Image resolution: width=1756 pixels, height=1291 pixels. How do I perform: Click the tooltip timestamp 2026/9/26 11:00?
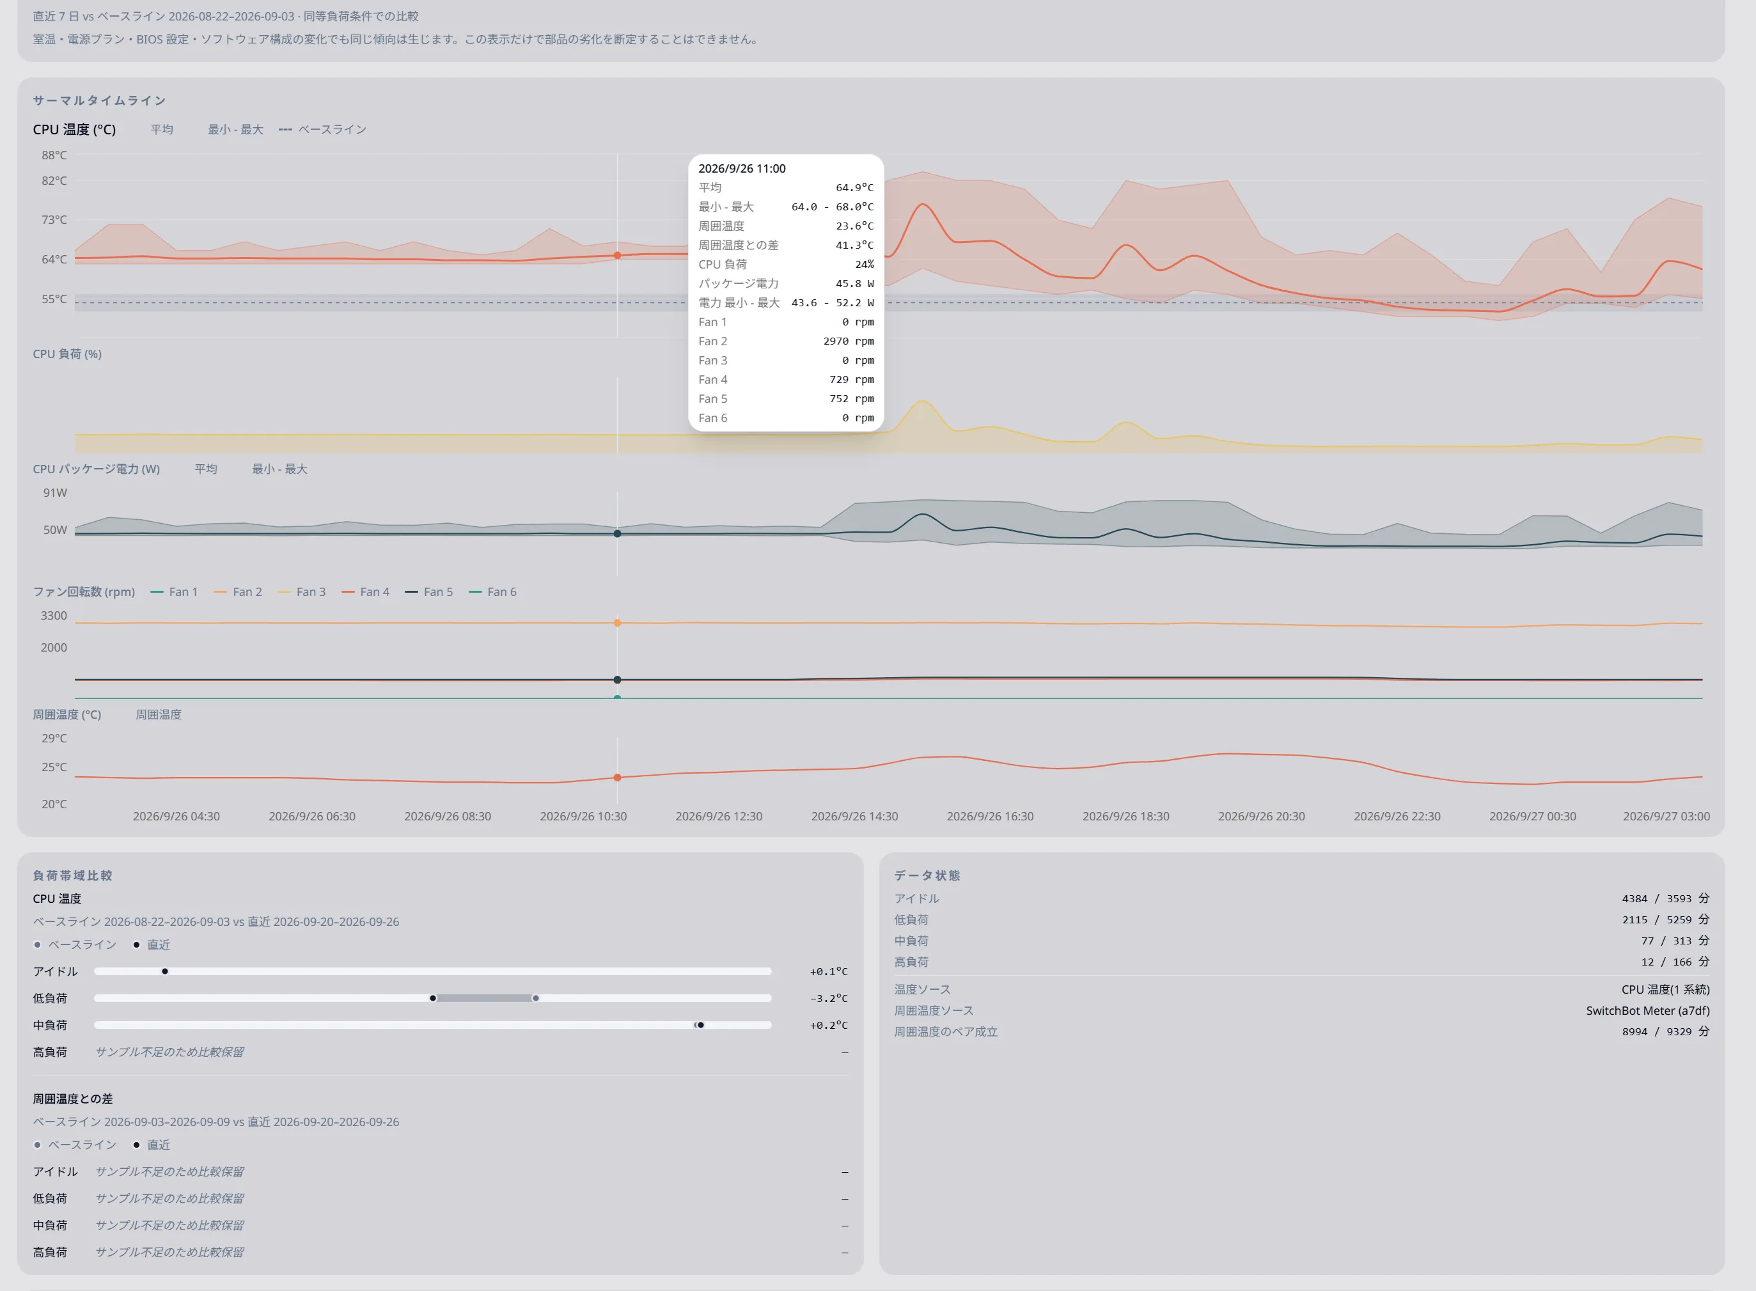coord(742,168)
